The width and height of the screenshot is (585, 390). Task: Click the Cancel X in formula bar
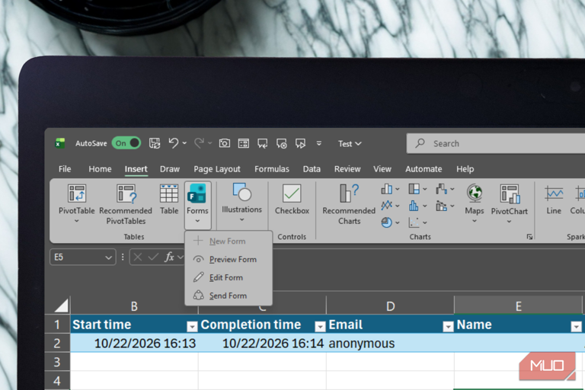tap(138, 257)
